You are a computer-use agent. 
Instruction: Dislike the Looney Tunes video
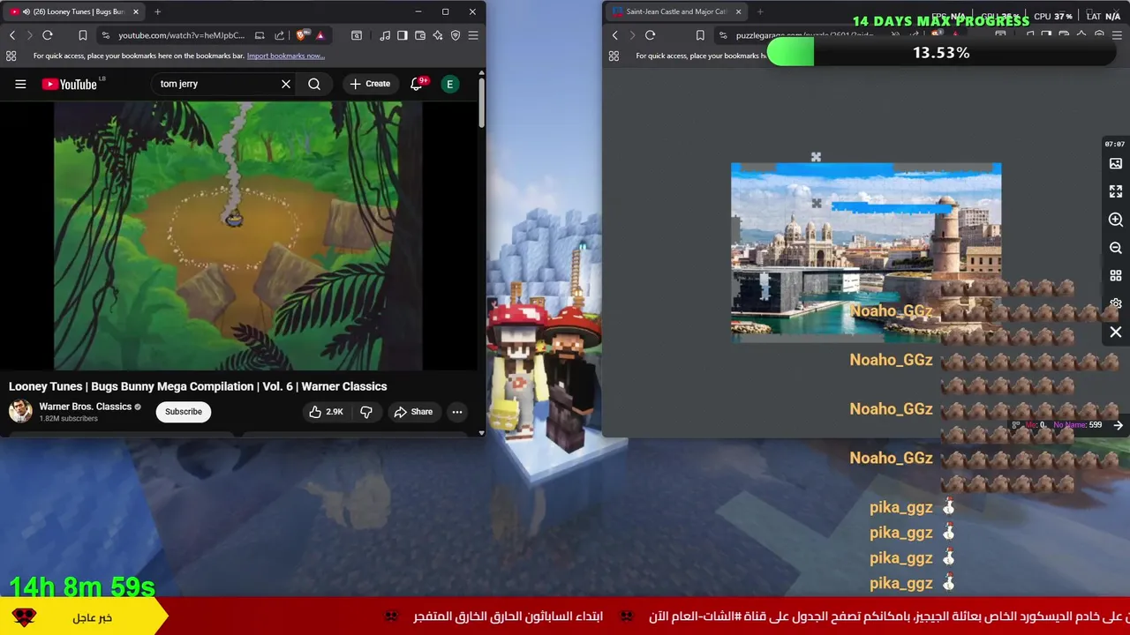pyautogui.click(x=365, y=412)
